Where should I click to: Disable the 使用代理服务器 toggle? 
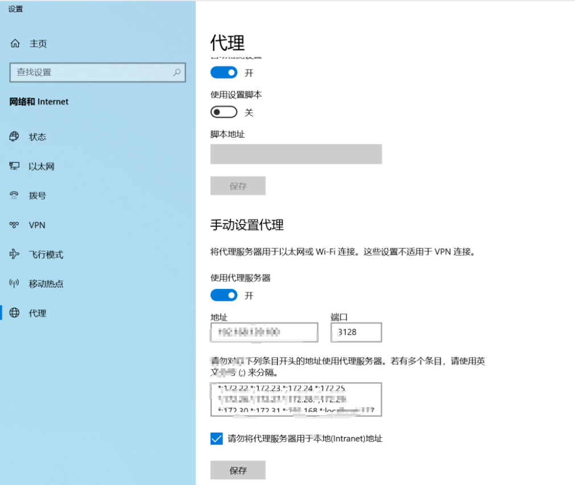[224, 295]
